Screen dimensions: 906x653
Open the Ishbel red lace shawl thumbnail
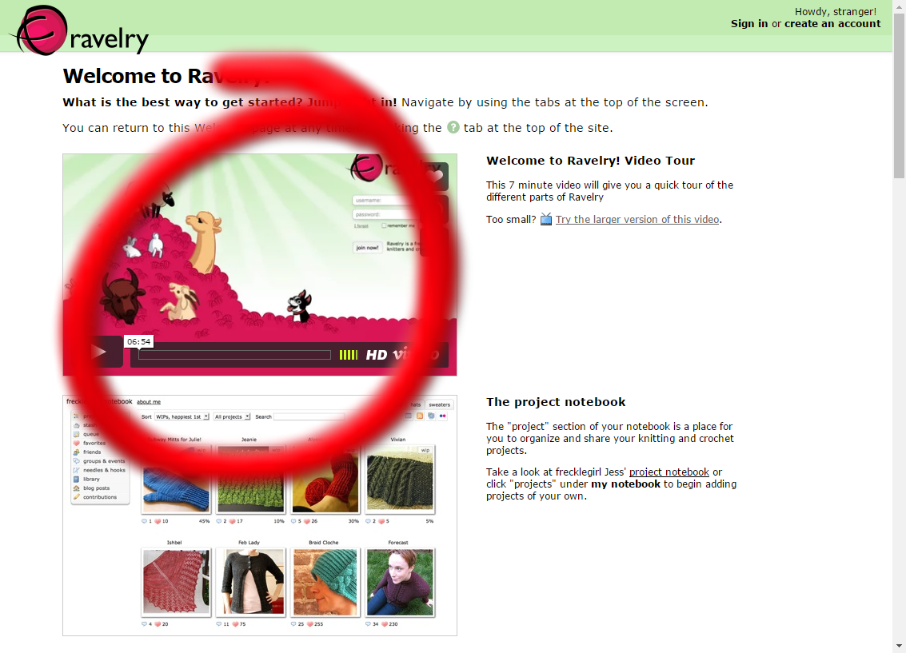coord(176,582)
